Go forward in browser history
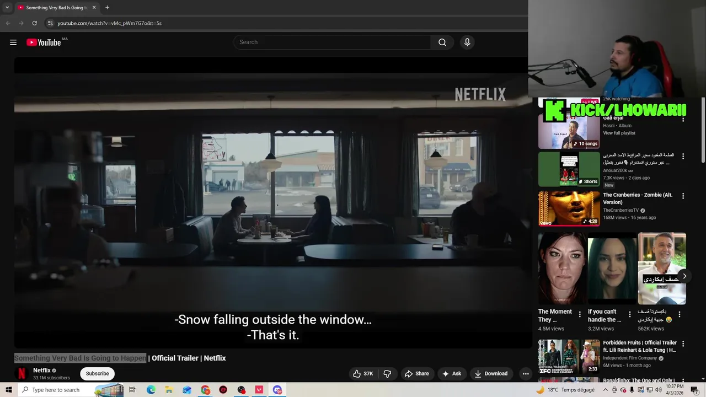Screen dimensions: 706x397 pos(21,23)
